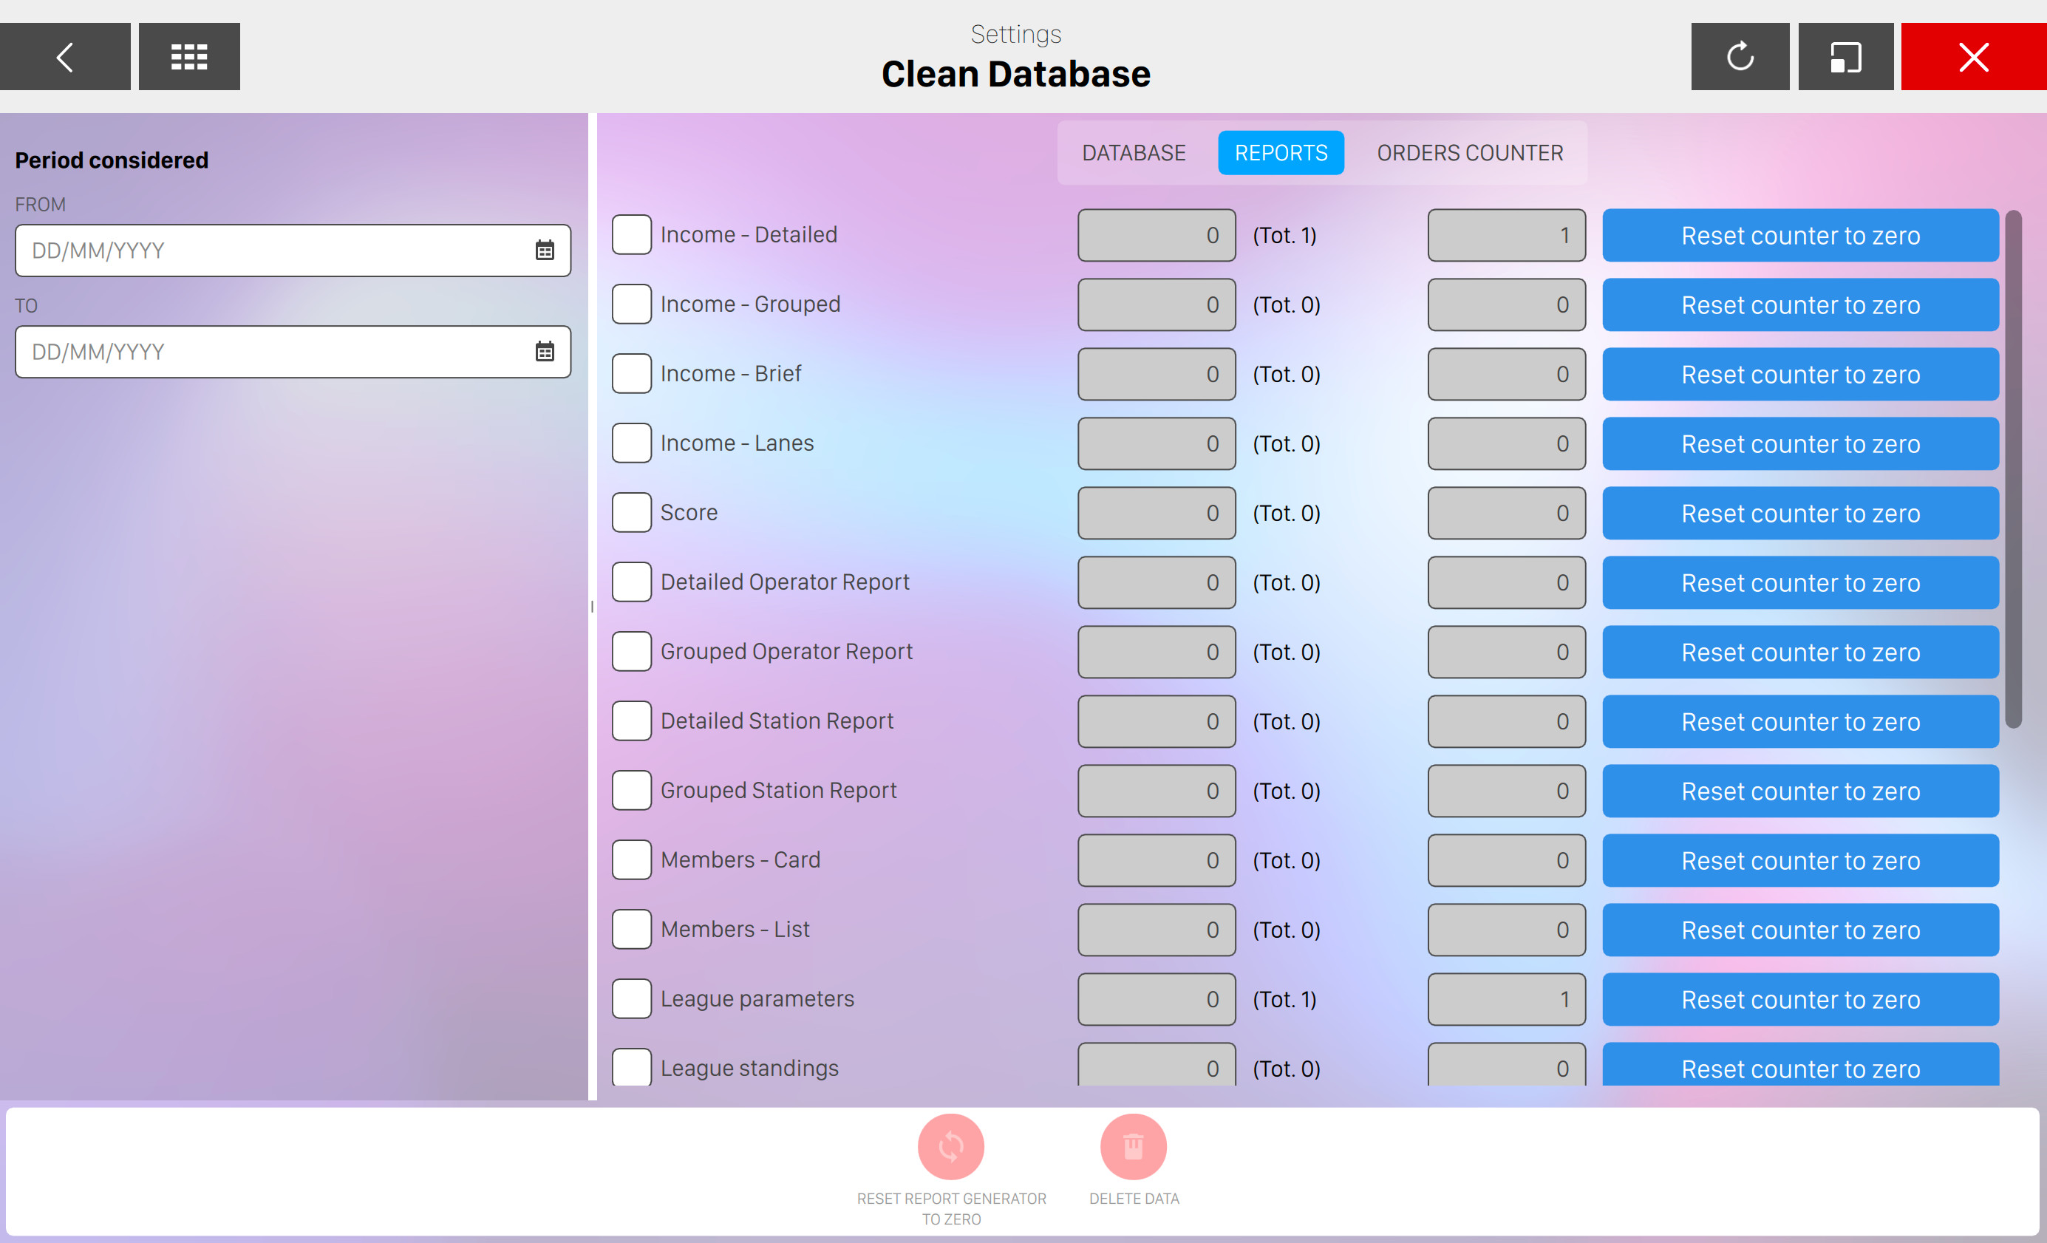Click Reset Report Generator To Zero icon
This screenshot has height=1243, width=2047.
(950, 1147)
